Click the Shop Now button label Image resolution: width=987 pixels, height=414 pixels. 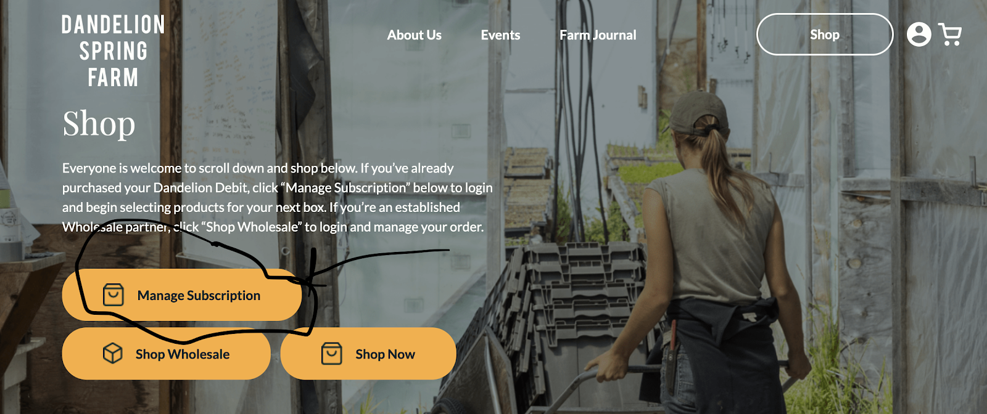(x=385, y=354)
